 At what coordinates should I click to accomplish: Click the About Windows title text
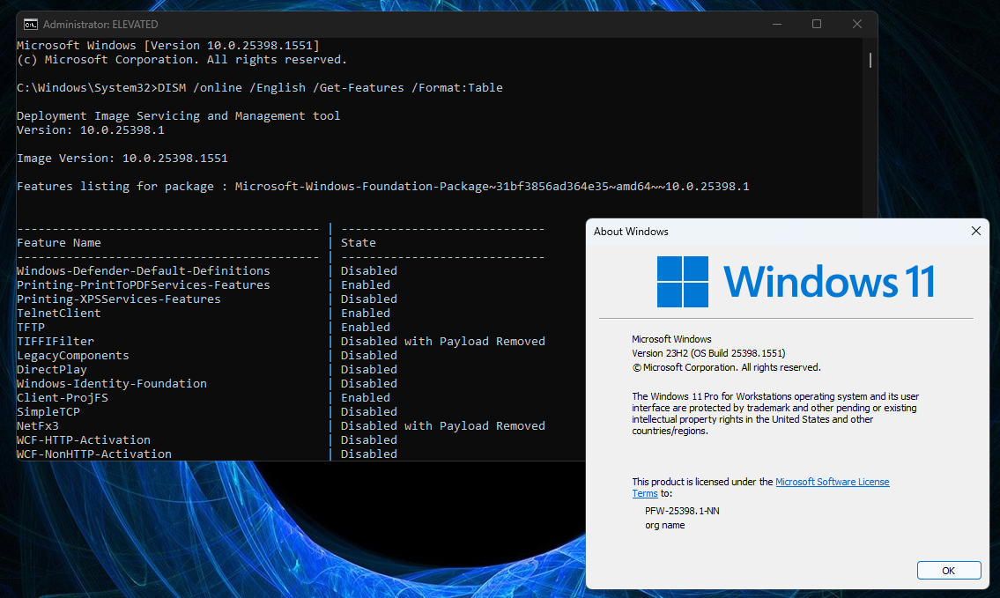click(x=631, y=232)
